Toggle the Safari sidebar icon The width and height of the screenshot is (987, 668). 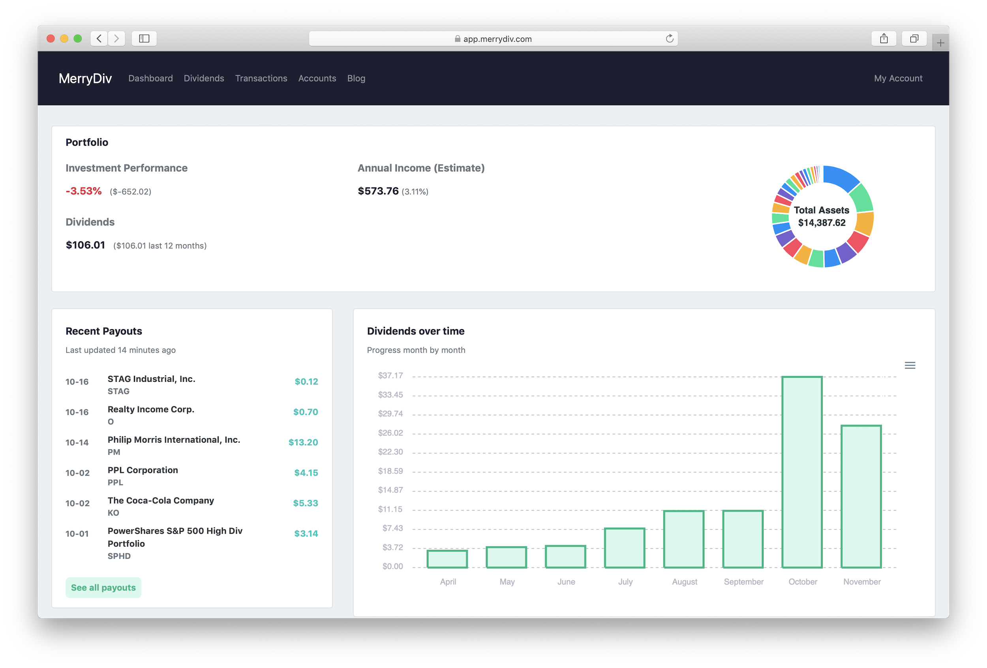point(144,39)
